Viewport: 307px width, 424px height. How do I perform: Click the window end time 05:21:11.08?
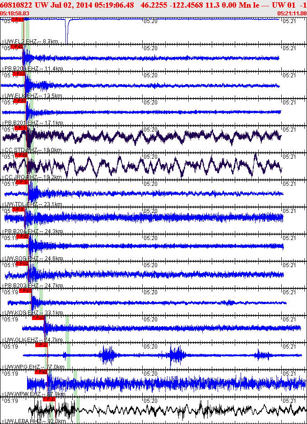tap(292, 13)
